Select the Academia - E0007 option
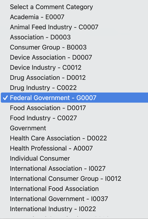 [74, 17]
